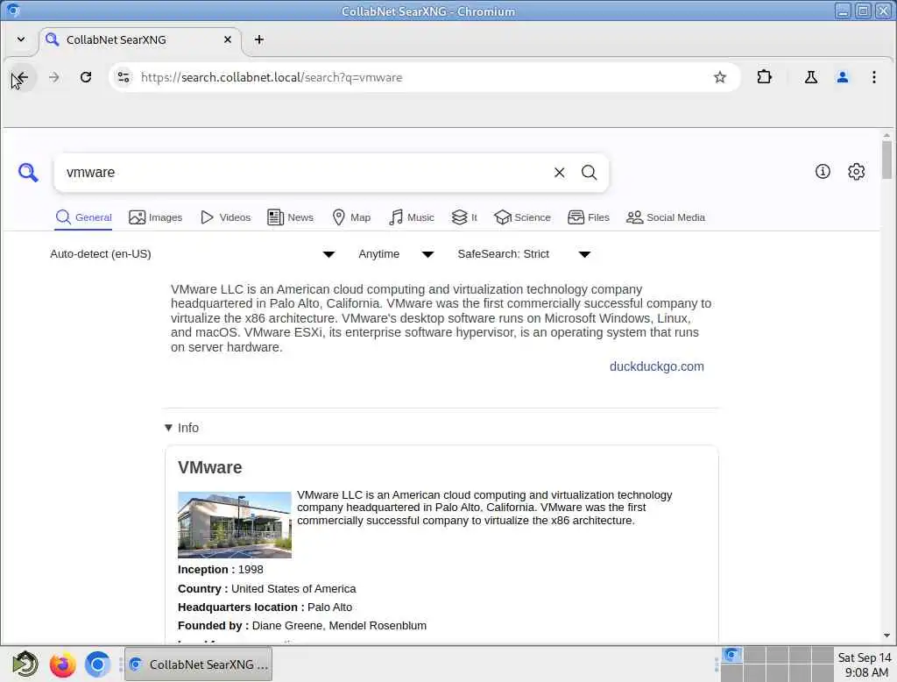Click the address bar URL
Screen dimensions: 897x682
(272, 77)
